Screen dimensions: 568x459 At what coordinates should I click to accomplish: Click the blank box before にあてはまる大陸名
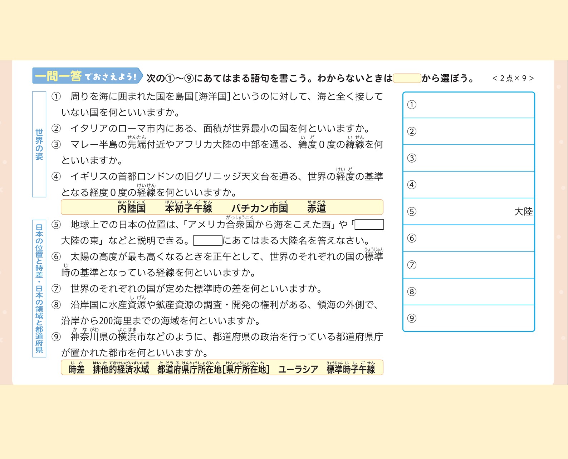pos(207,240)
